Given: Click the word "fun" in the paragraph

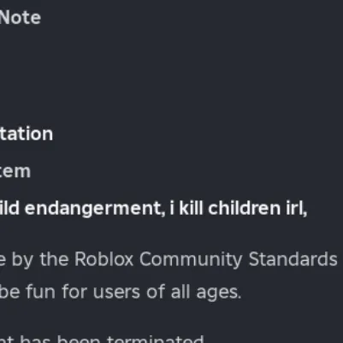Looking at the screenshot, I should (40, 293).
